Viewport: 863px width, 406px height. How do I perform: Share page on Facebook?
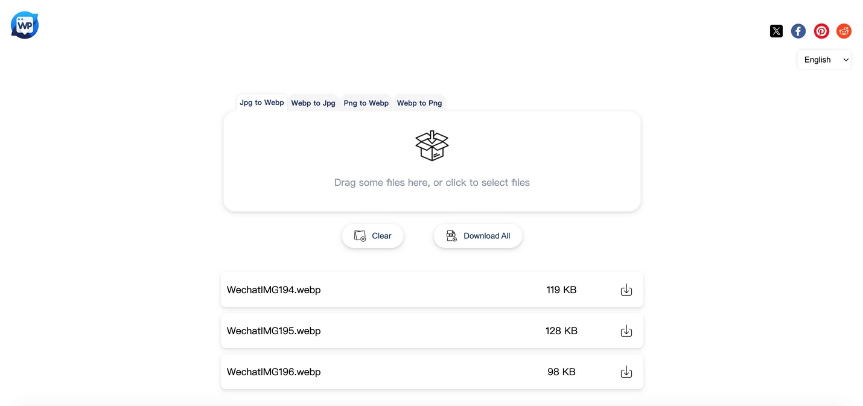[798, 31]
